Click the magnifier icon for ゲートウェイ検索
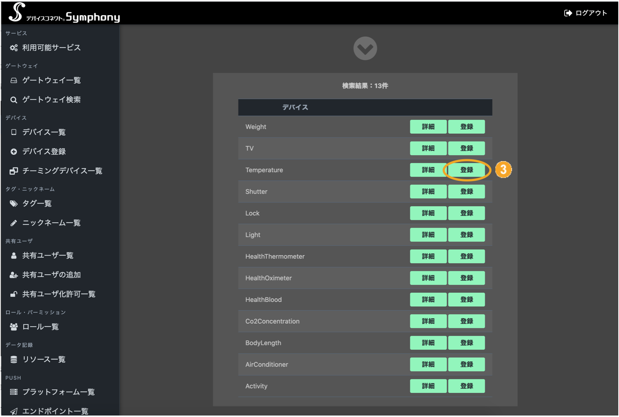 pos(14,100)
